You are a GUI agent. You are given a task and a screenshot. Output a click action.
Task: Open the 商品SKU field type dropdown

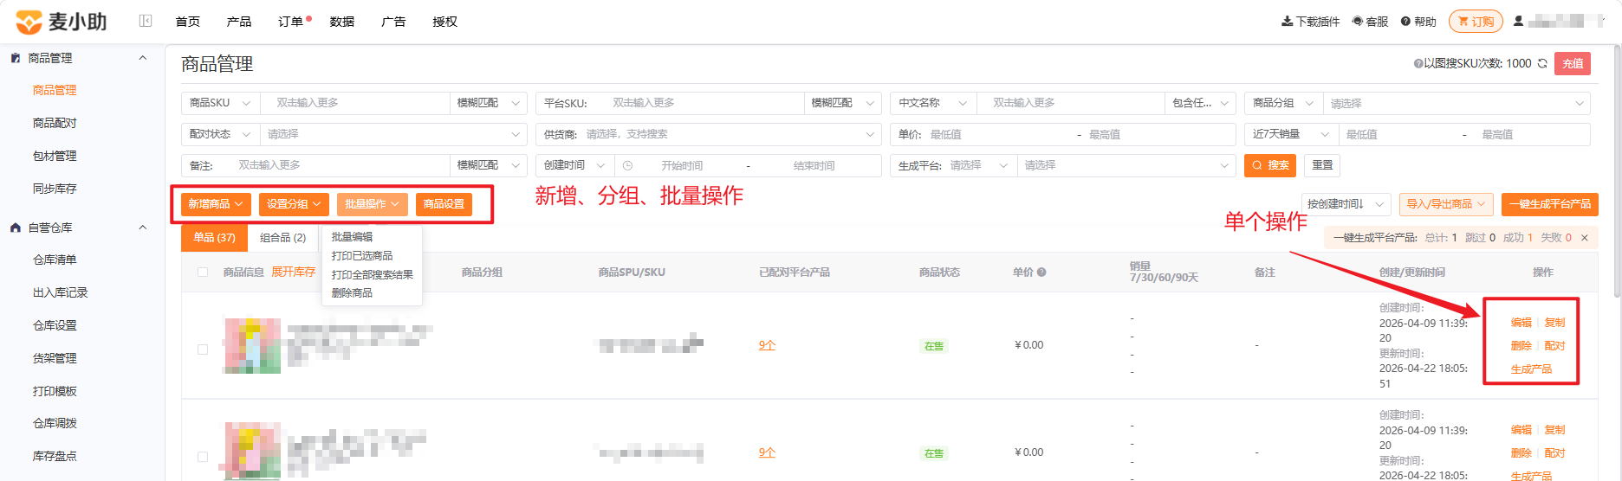click(x=220, y=103)
